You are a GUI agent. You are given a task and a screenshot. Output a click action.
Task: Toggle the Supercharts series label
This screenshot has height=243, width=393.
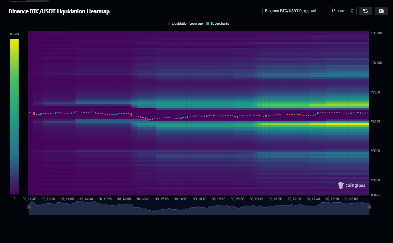pyautogui.click(x=219, y=24)
